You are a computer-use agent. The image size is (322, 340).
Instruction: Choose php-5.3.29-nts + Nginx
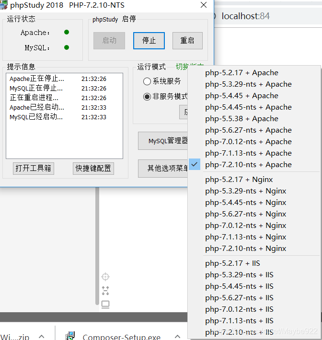[x=254, y=191]
